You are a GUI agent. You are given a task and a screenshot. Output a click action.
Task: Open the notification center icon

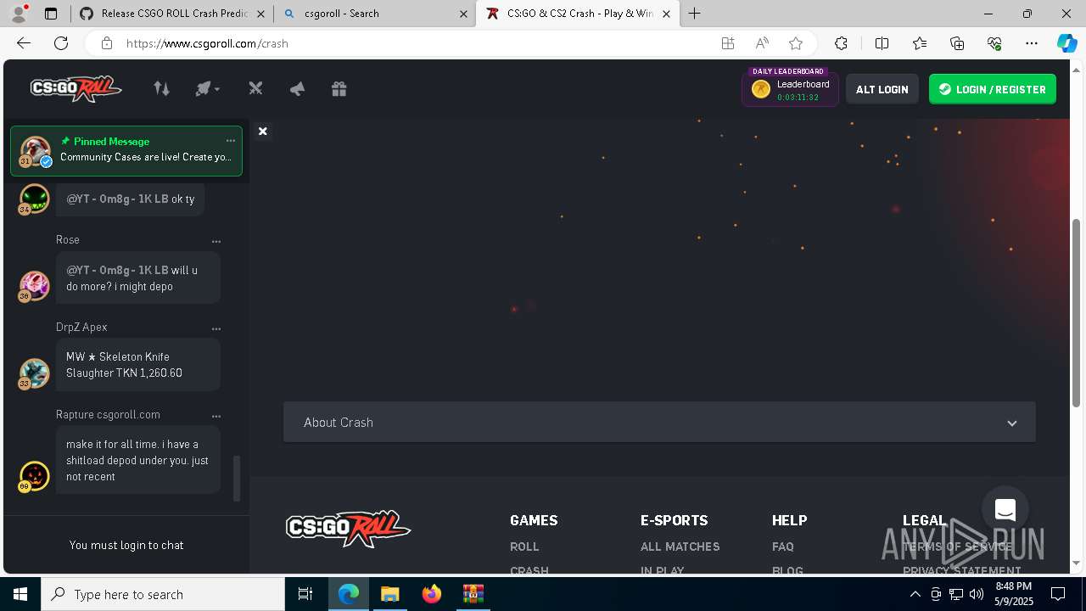[1058, 594]
